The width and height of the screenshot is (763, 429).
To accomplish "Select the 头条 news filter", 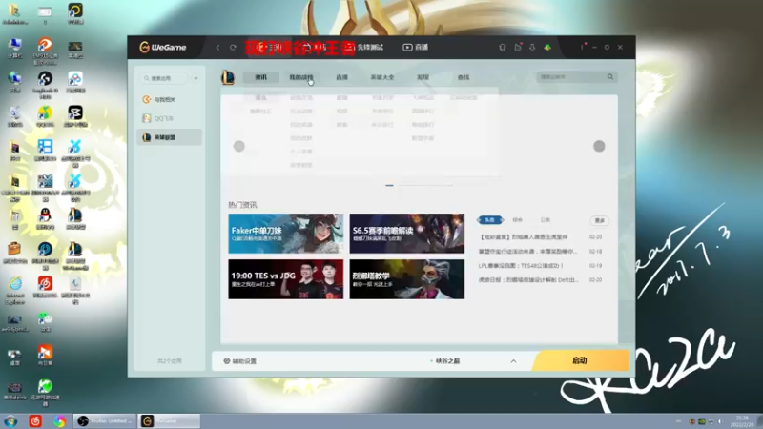I will point(490,220).
